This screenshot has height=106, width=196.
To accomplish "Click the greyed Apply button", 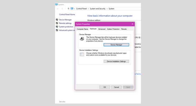I will pyautogui.click(x=128, y=87).
